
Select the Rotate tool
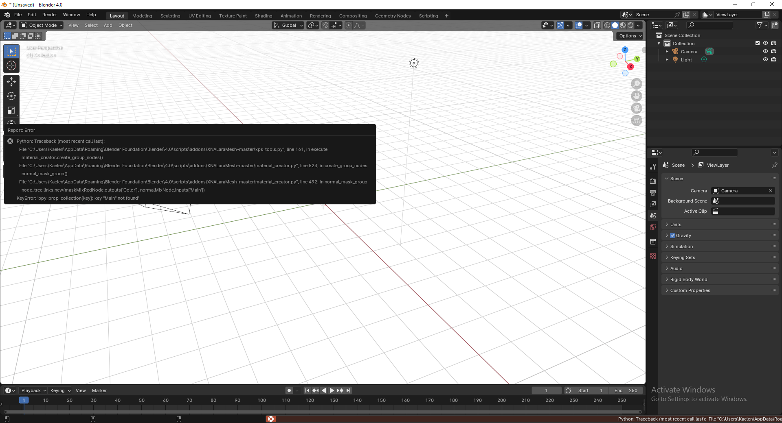point(11,96)
